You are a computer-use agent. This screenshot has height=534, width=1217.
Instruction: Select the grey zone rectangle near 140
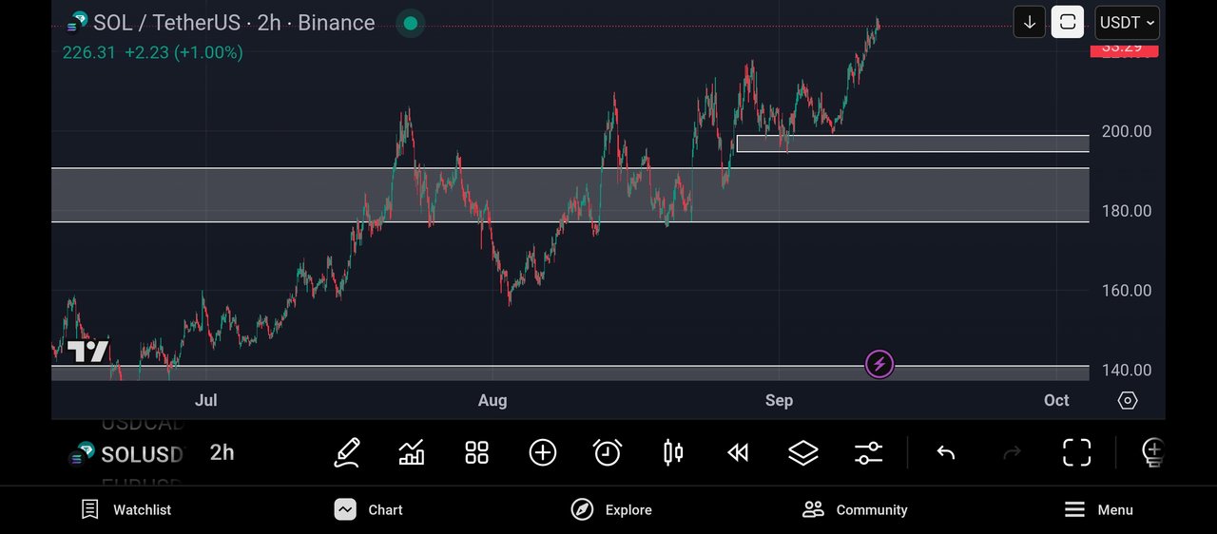pyautogui.click(x=570, y=373)
